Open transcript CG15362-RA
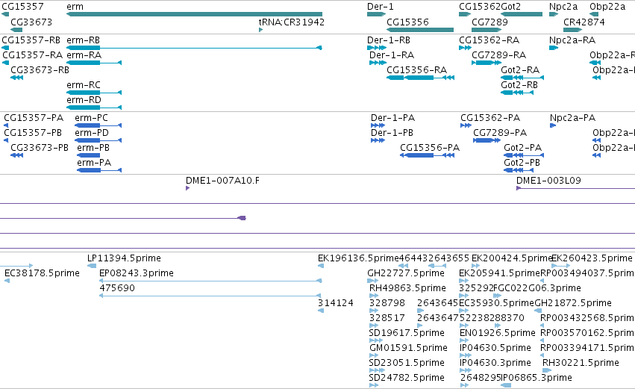This screenshot has width=635, height=389. [x=489, y=40]
